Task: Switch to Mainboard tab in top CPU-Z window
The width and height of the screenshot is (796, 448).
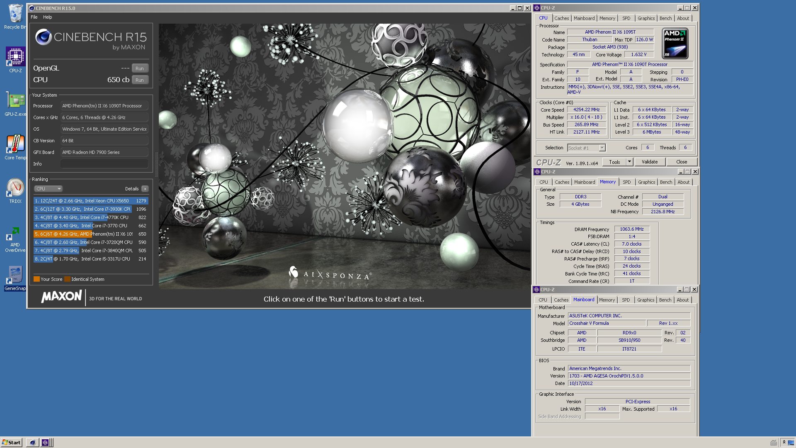Action: click(x=584, y=18)
